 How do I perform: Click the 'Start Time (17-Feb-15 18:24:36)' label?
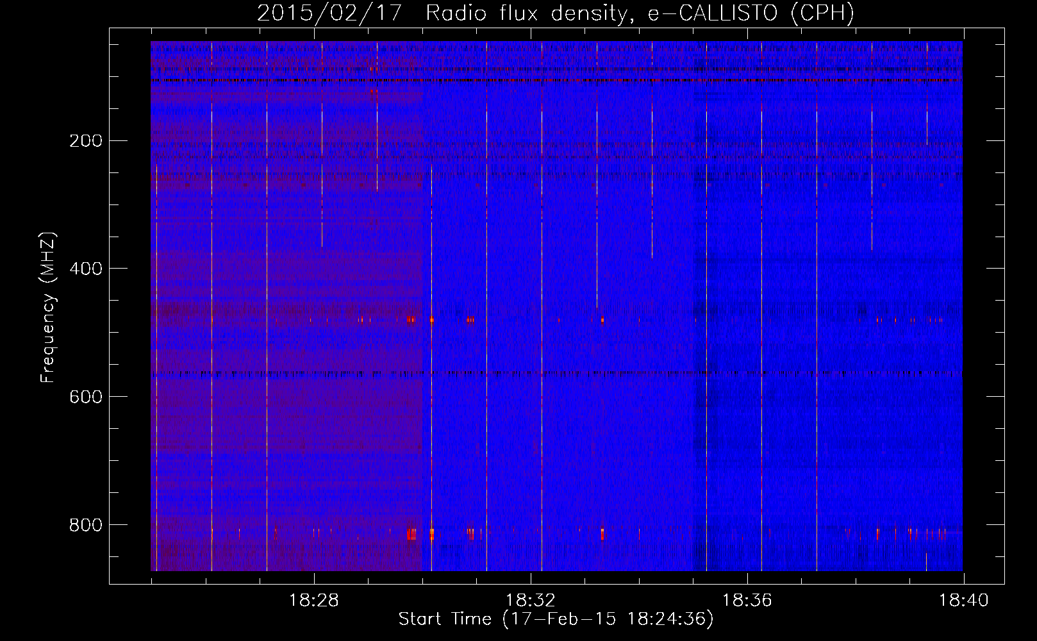pos(556,619)
